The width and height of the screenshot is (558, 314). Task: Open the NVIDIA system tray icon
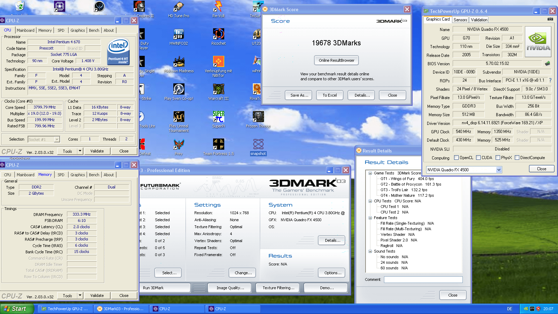526,309
